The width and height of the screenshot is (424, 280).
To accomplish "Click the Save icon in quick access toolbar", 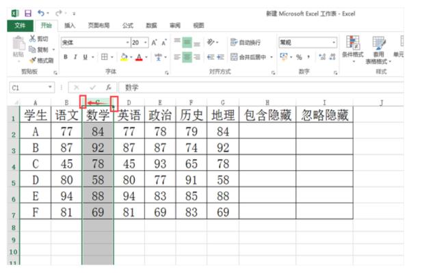I will tap(28, 13).
